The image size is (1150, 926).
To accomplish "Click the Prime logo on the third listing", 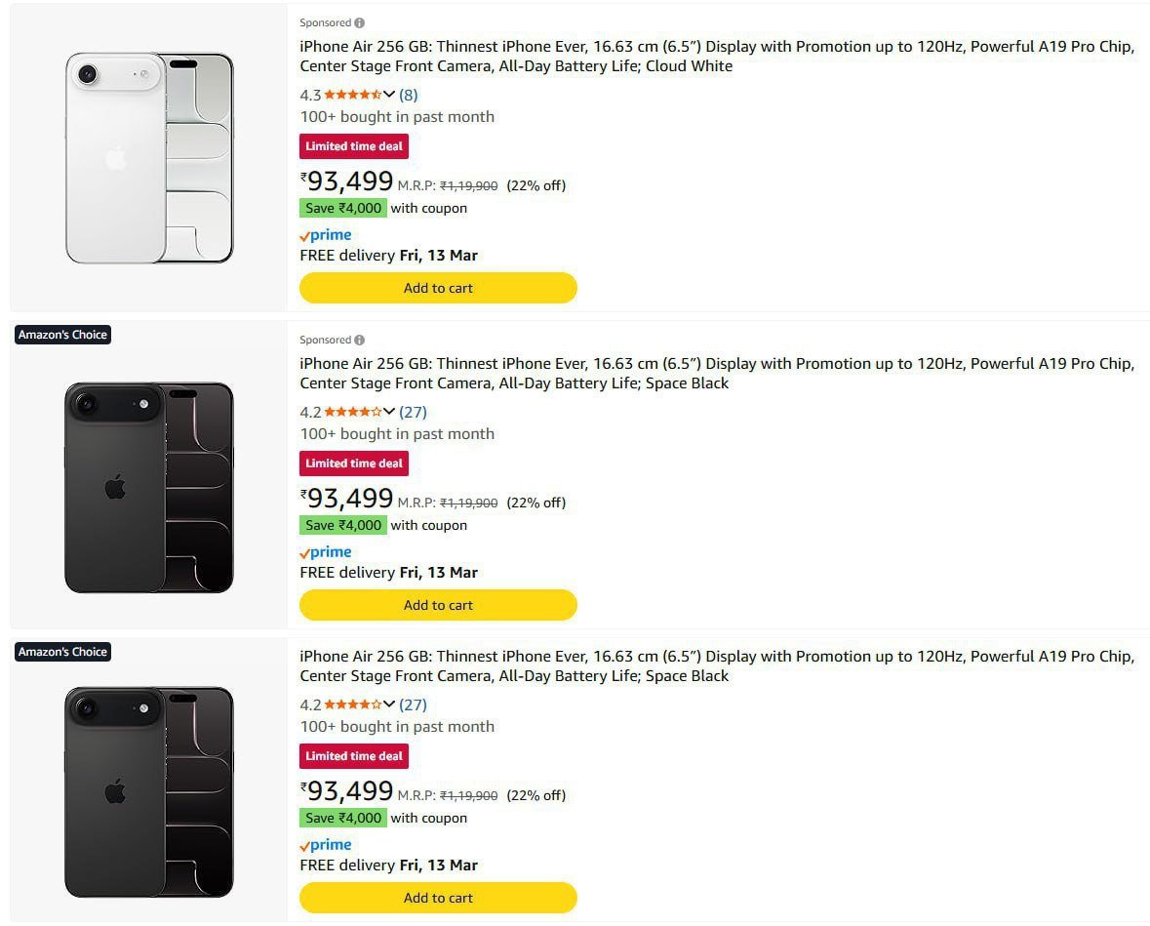I will click(326, 845).
